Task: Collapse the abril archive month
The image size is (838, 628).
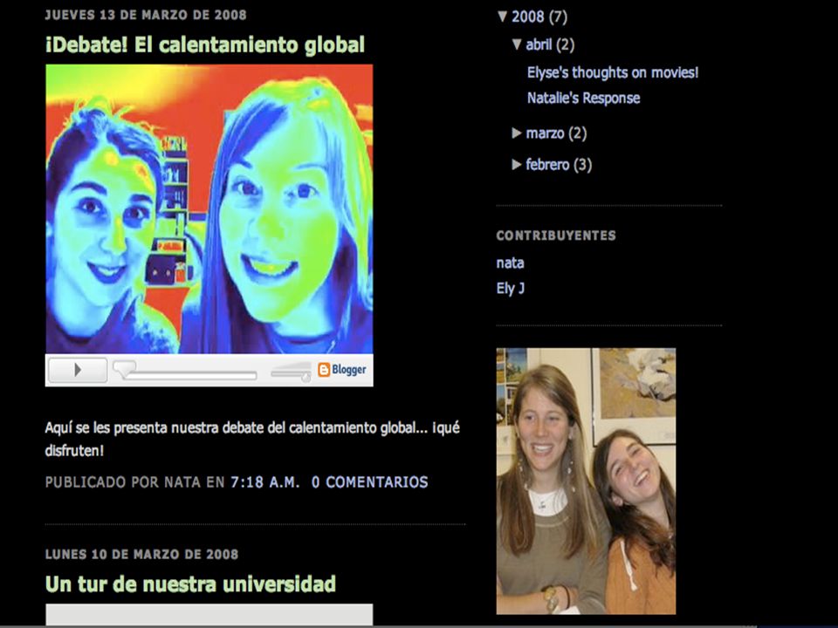Action: pos(516,44)
